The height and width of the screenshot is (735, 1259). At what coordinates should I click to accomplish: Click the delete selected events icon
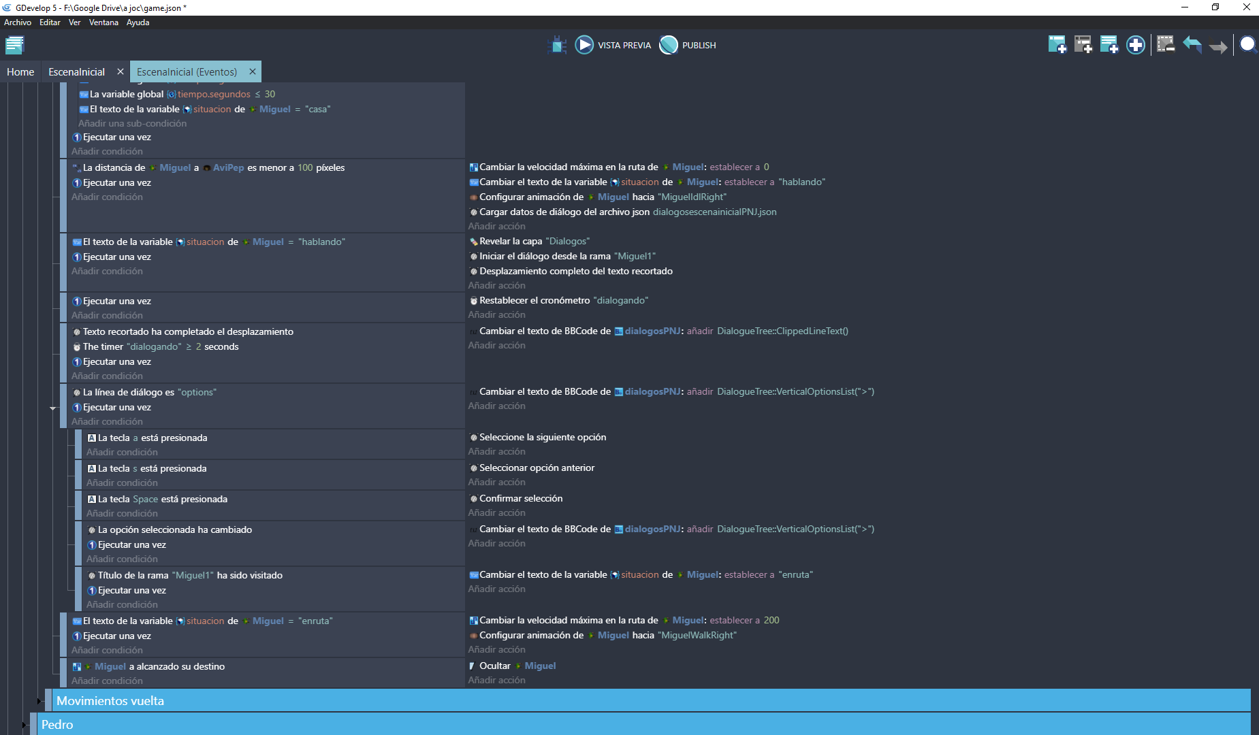[x=1166, y=46]
